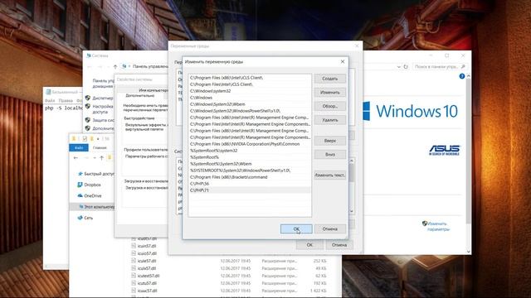
Task: Click the refresh icon in the System address bar
Action: [x=406, y=66]
